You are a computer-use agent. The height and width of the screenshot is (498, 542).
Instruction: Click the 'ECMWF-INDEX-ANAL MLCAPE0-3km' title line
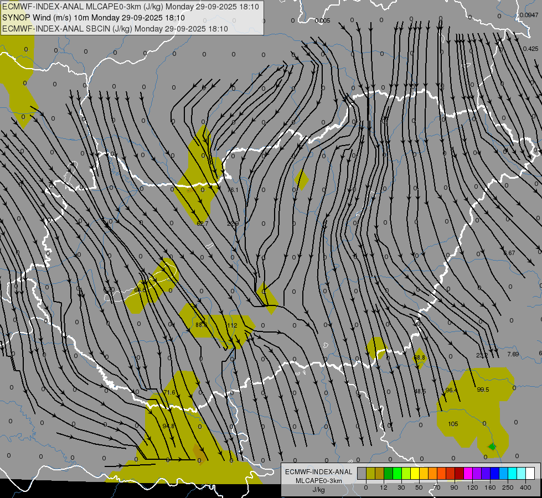pyautogui.click(x=131, y=7)
